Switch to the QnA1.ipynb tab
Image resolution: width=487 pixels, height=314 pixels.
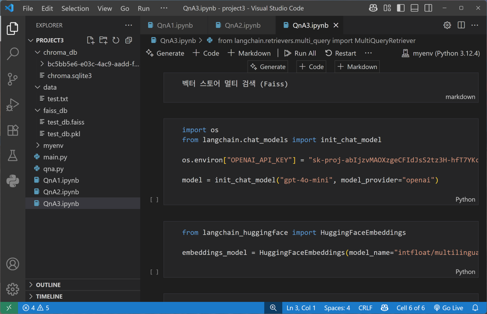point(174,25)
